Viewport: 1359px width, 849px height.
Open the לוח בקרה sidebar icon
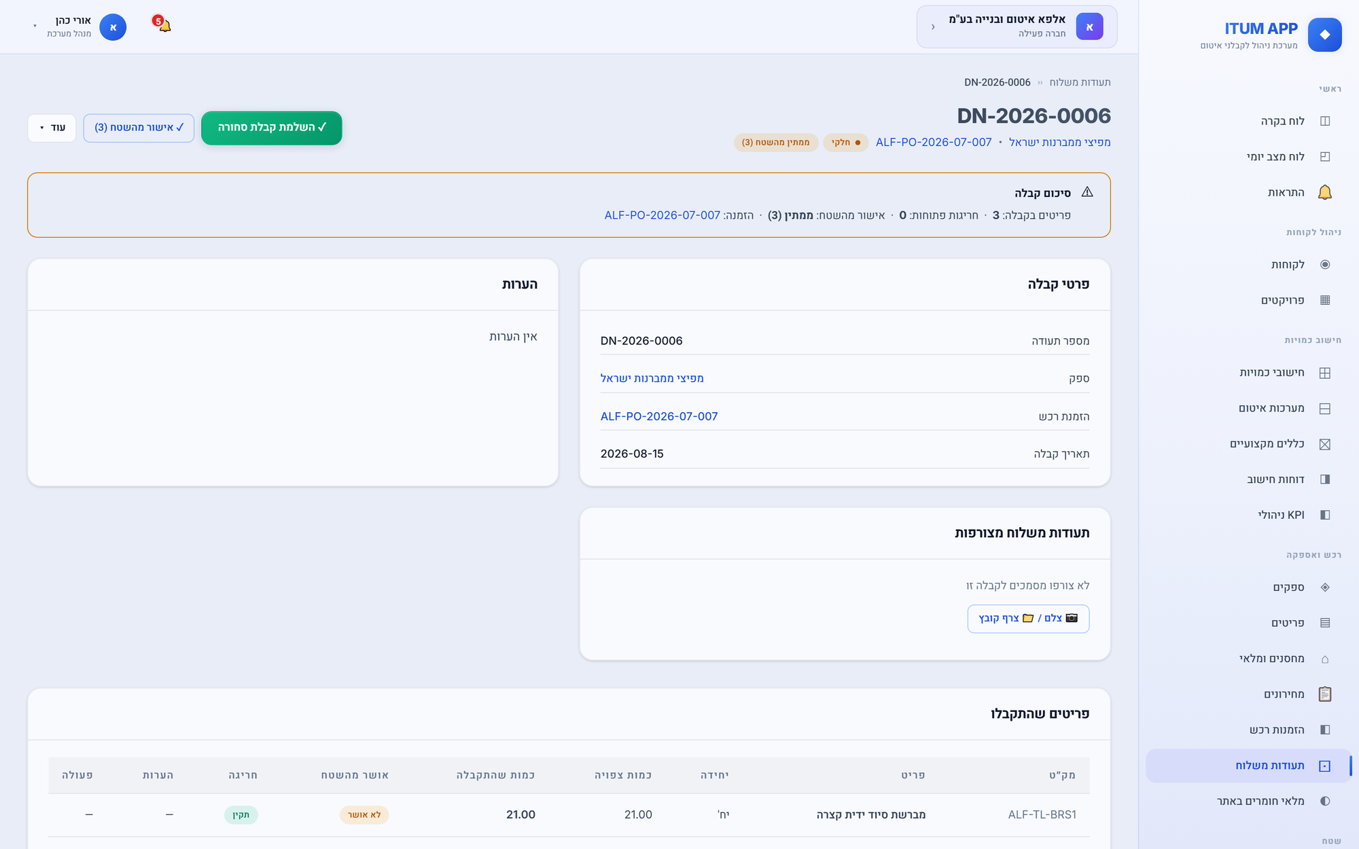pos(1324,121)
